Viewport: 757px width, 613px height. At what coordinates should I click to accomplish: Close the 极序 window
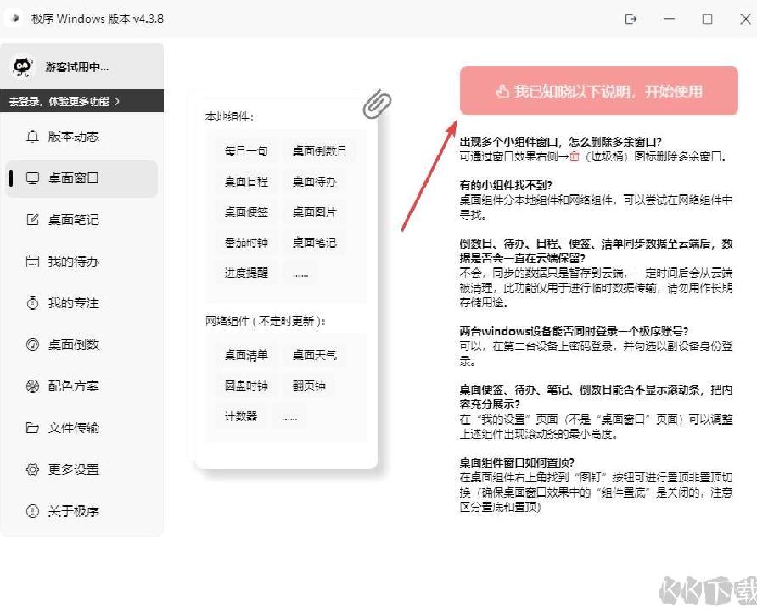tap(745, 19)
